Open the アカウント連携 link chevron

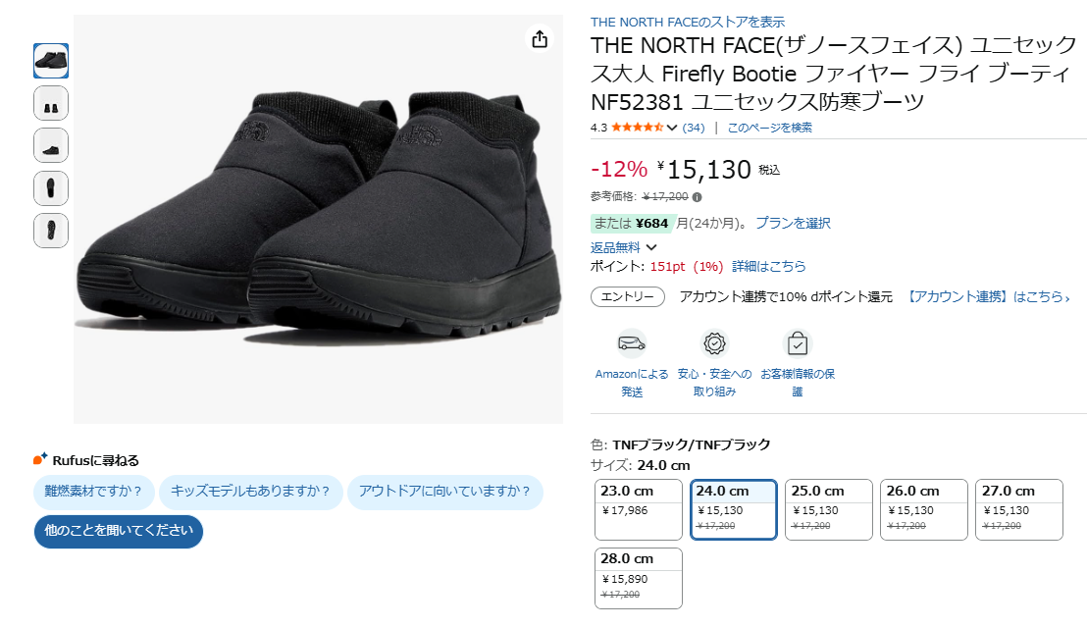(1066, 297)
